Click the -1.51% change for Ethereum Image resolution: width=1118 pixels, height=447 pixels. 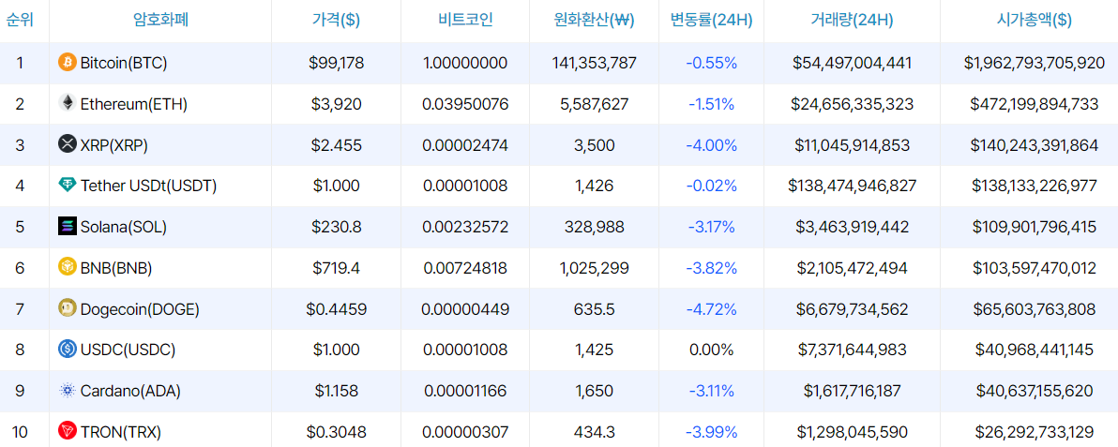coord(712,104)
